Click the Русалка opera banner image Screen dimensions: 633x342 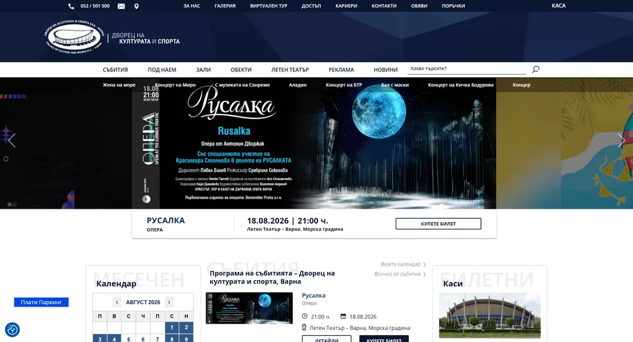(x=314, y=143)
